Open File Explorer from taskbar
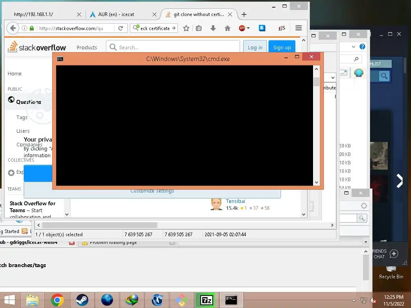 33,300
